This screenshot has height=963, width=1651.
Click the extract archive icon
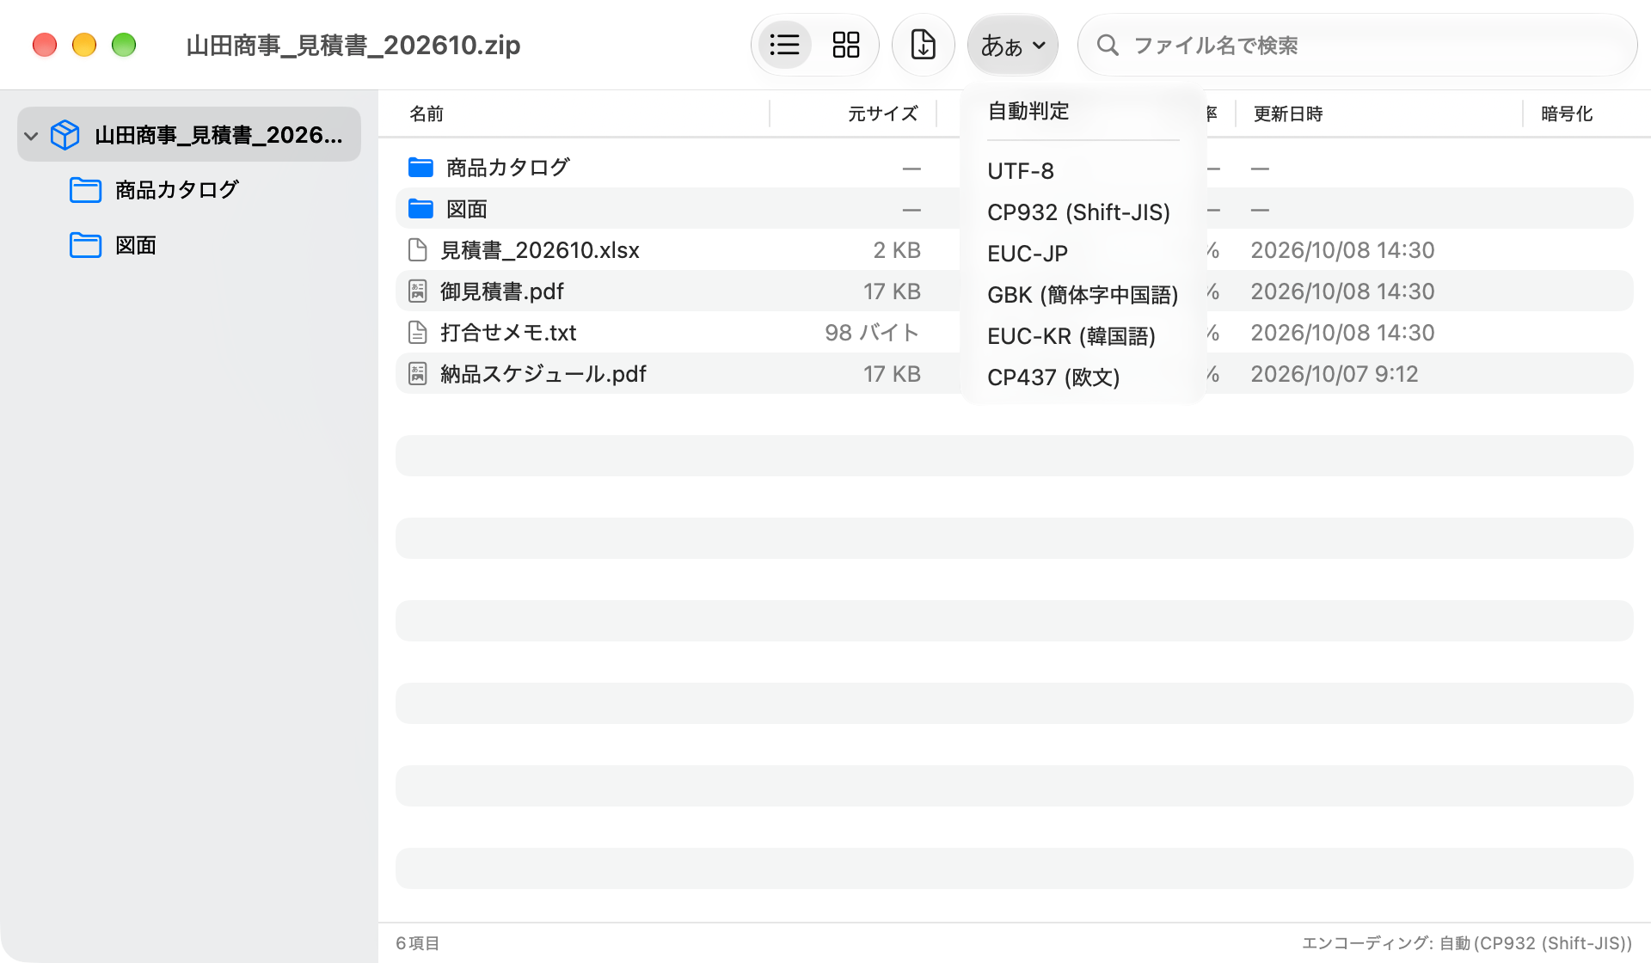coord(923,45)
